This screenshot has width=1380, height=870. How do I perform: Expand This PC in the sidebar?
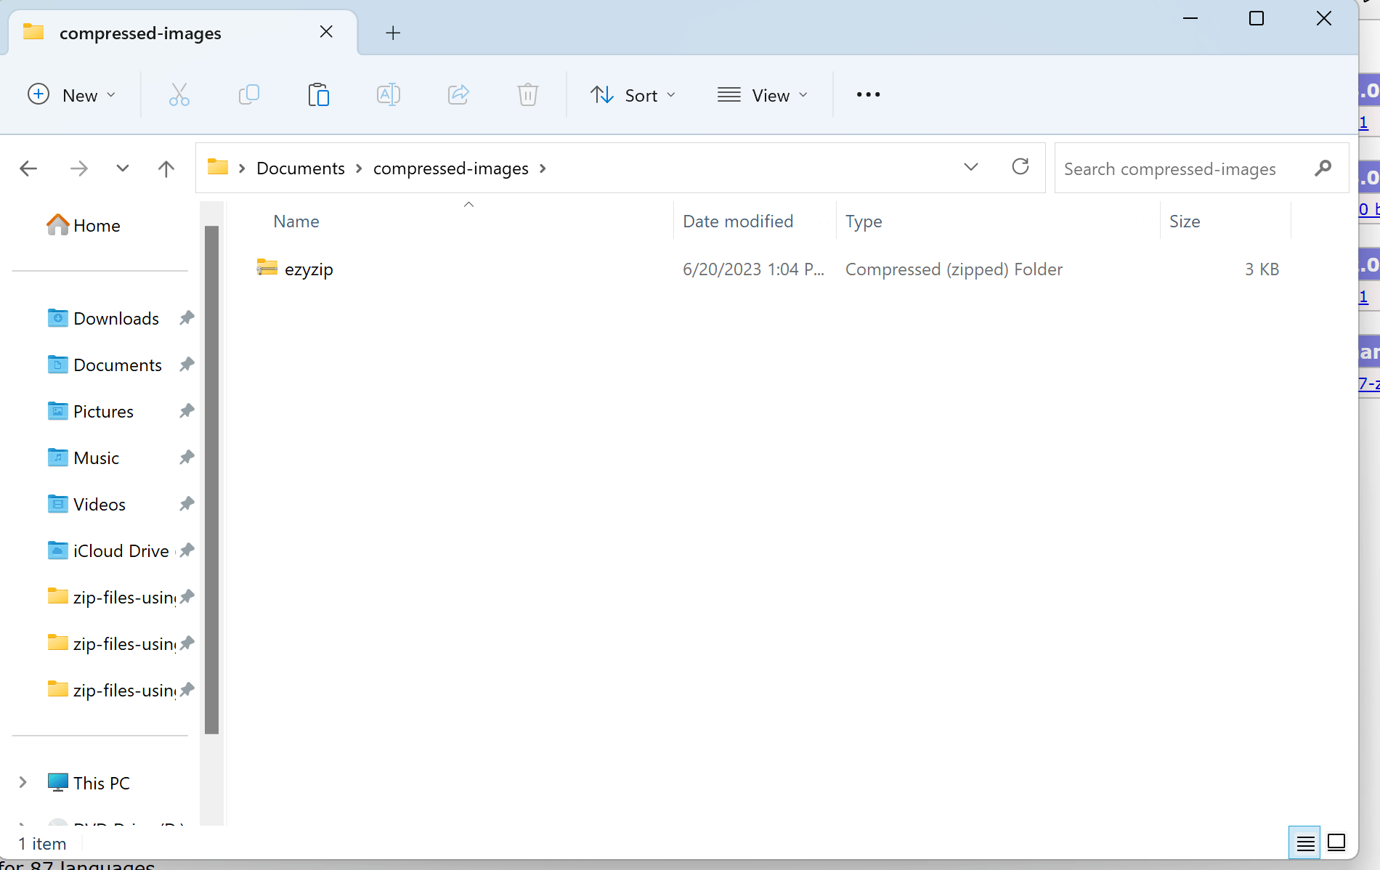point(23,782)
